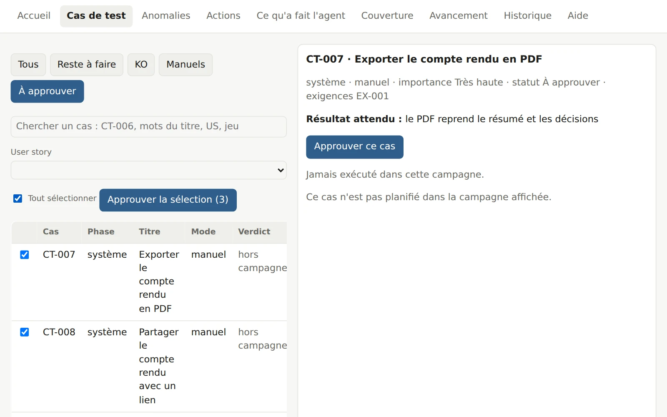
Task: Open the Accueil tab
Action: pos(34,16)
